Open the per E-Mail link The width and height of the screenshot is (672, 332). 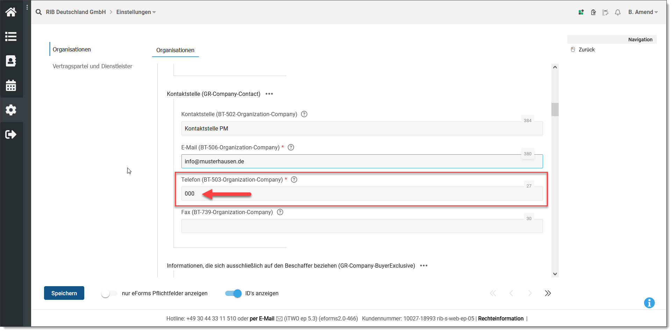click(x=262, y=319)
